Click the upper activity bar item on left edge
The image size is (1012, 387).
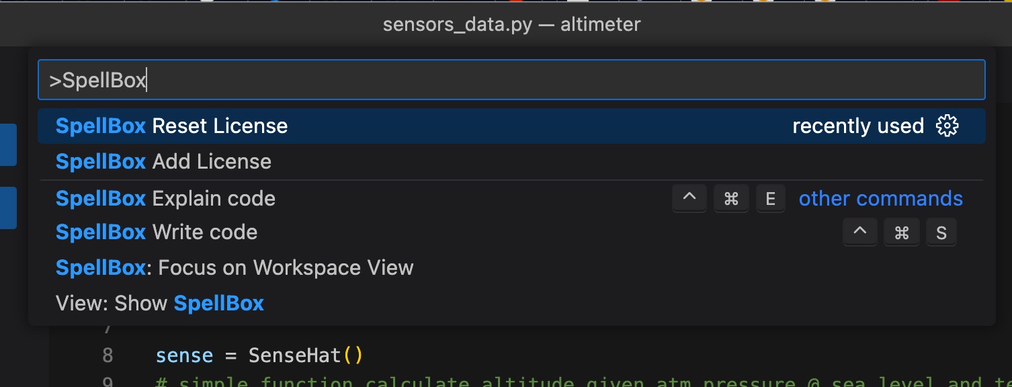[7, 145]
